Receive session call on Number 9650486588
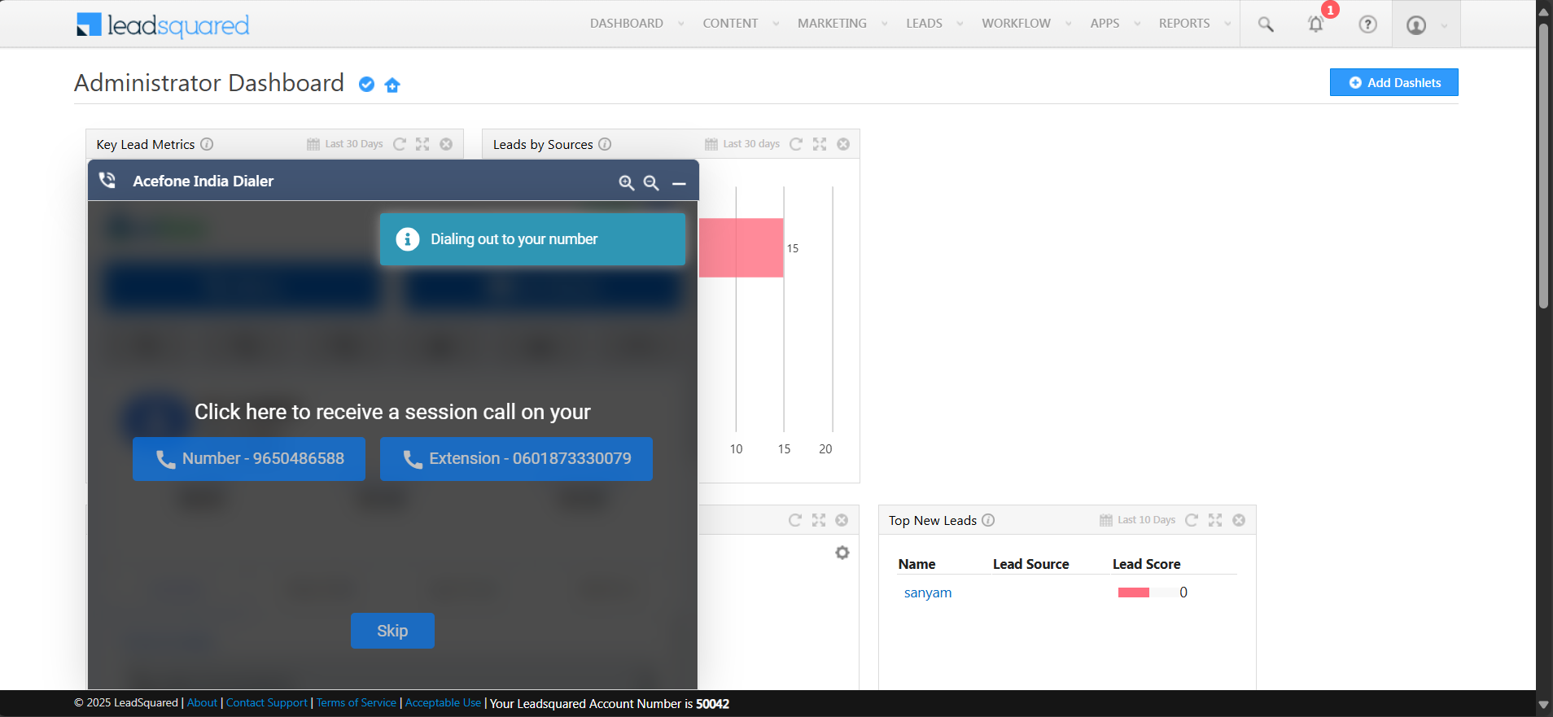Image resolution: width=1553 pixels, height=717 pixels. click(x=249, y=459)
